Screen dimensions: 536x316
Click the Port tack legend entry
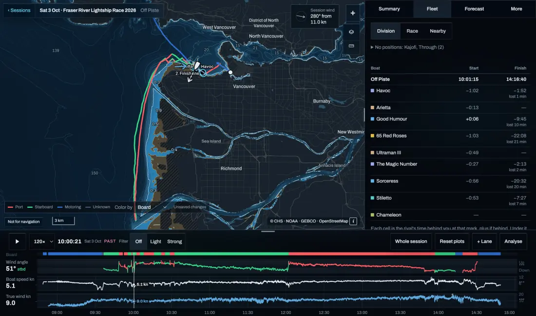[x=16, y=207]
